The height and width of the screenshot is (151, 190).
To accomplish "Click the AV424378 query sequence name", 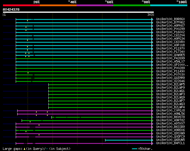I will pyautogui.click(x=11, y=9).
